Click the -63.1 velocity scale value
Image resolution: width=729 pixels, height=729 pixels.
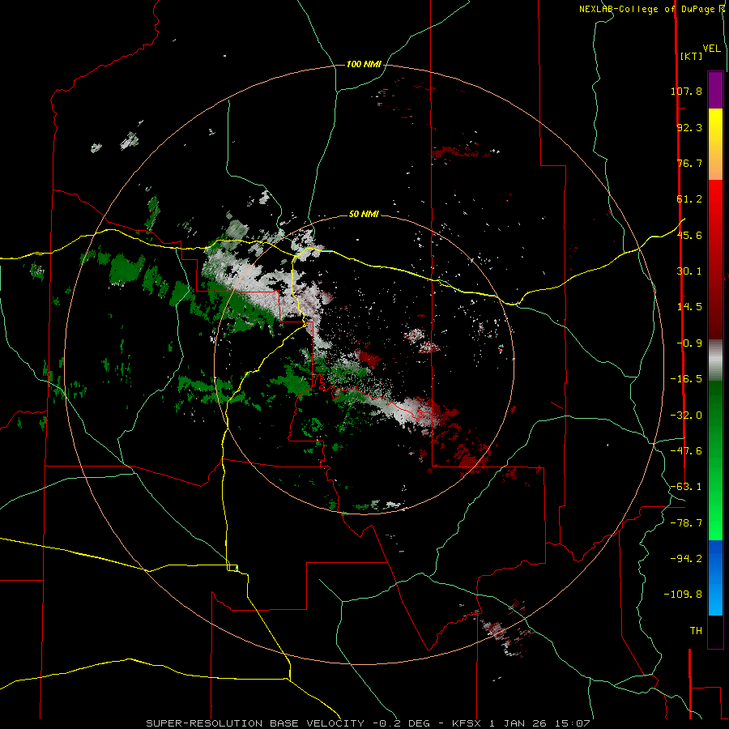pyautogui.click(x=686, y=487)
